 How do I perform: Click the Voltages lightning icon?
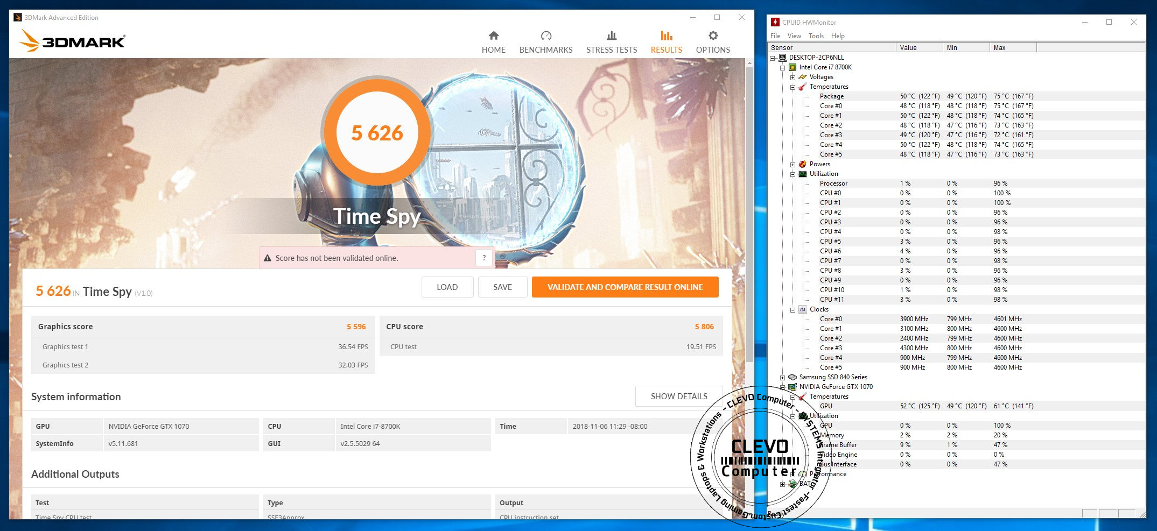pyautogui.click(x=802, y=77)
